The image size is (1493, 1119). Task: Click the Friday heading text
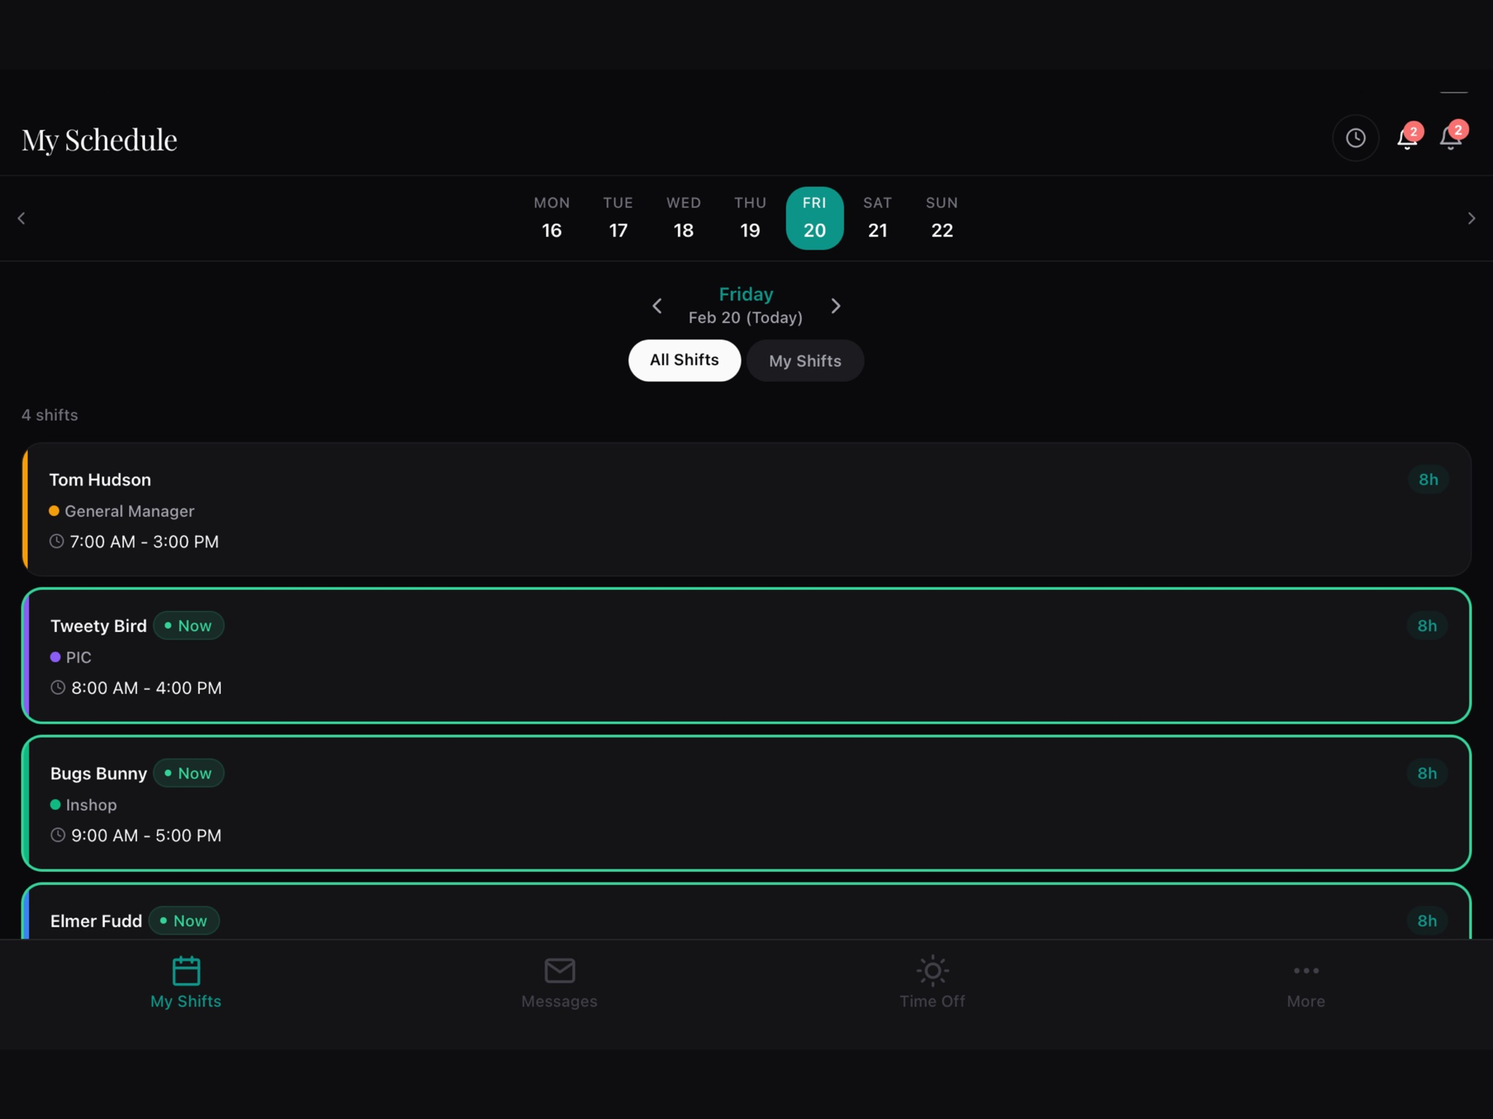tap(746, 295)
